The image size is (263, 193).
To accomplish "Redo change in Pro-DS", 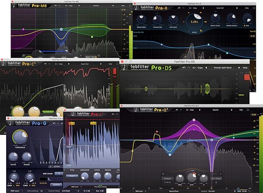I will coord(189,68).
